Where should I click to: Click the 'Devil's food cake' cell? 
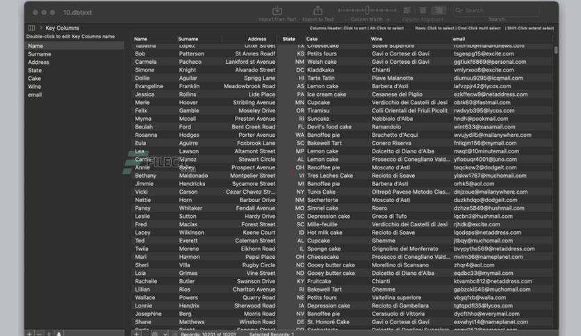point(329,127)
